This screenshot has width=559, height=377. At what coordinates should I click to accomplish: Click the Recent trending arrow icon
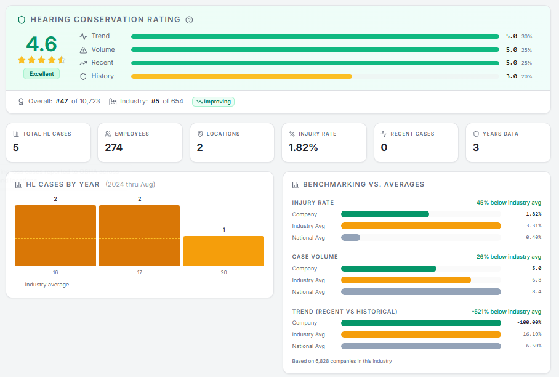(83, 63)
